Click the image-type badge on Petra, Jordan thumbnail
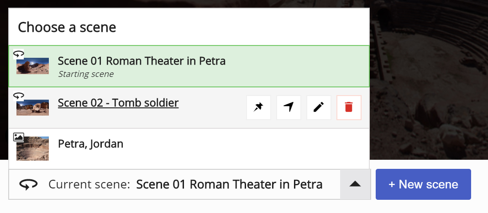The width and height of the screenshot is (488, 213). (x=19, y=137)
